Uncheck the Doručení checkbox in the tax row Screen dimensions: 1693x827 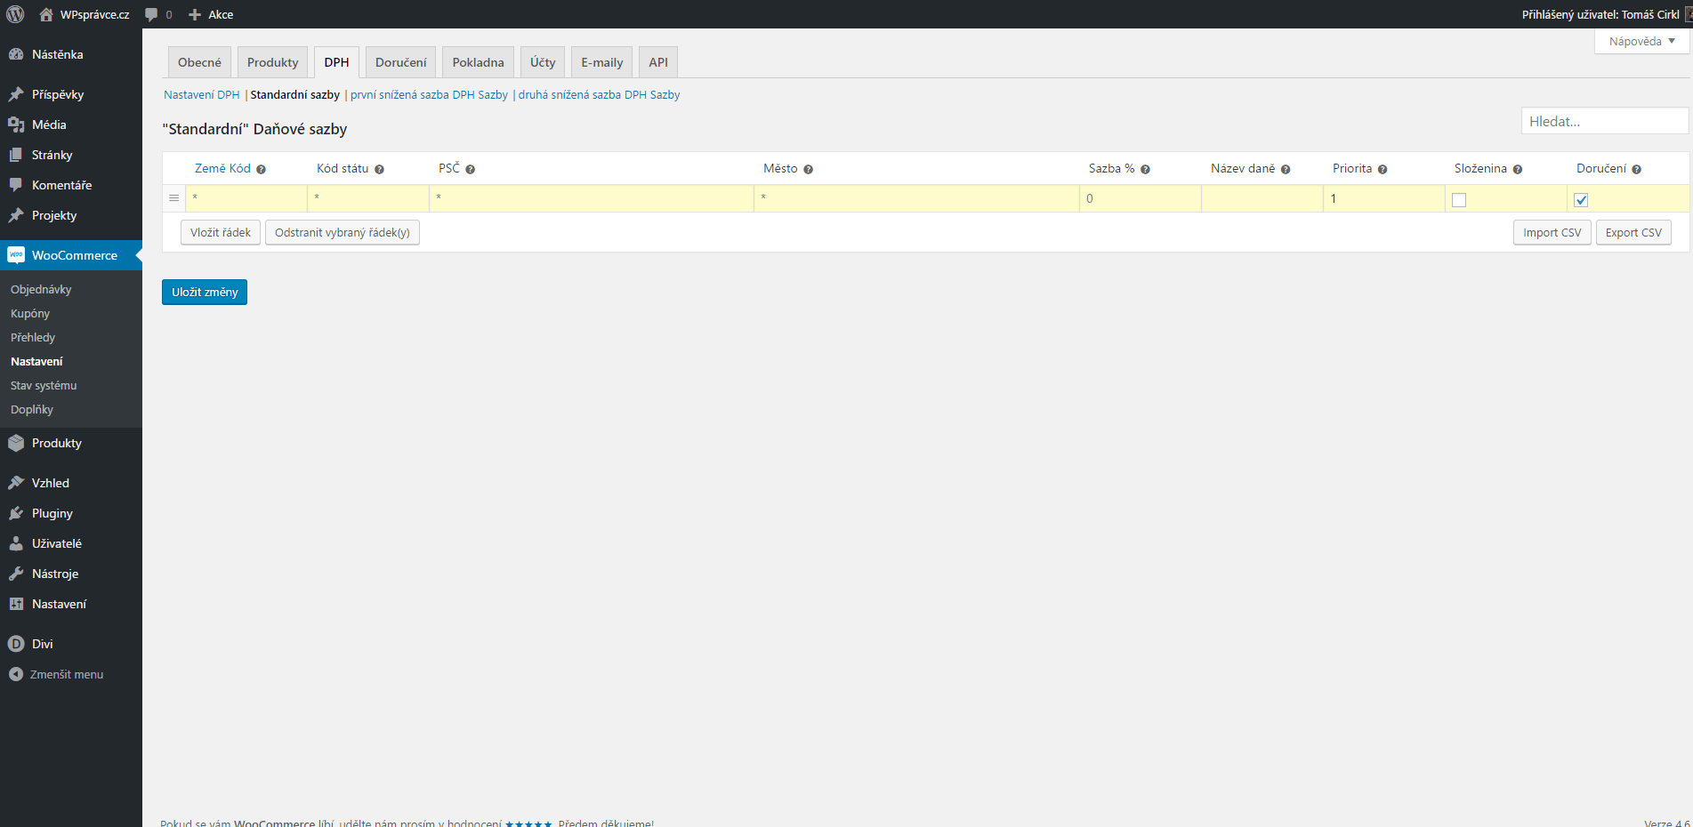pyautogui.click(x=1581, y=200)
